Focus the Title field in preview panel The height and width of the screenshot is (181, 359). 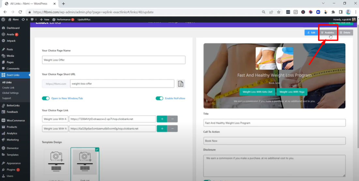(275, 123)
